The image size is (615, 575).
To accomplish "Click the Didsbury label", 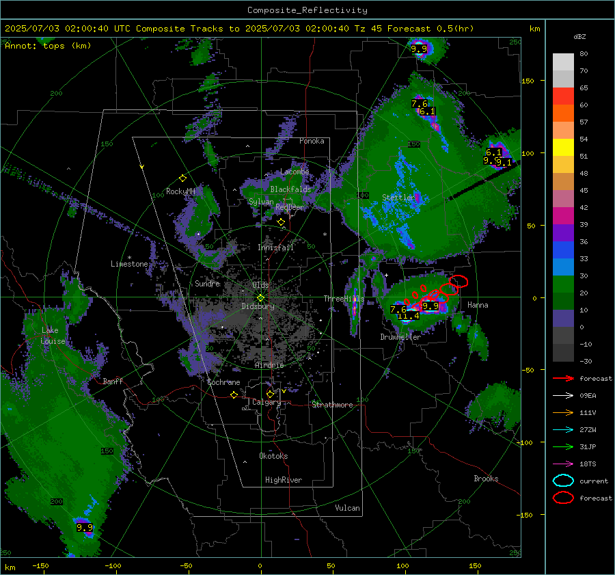I will [x=258, y=306].
